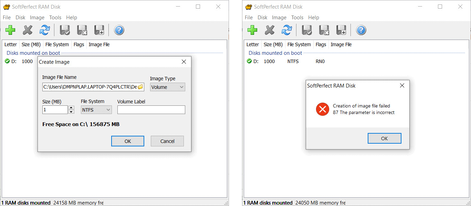The image size is (471, 206).
Task: Open Help menu in left window
Action: (x=72, y=18)
